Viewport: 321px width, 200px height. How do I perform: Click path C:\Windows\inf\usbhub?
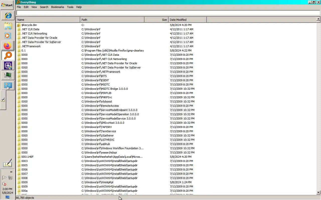96,144
